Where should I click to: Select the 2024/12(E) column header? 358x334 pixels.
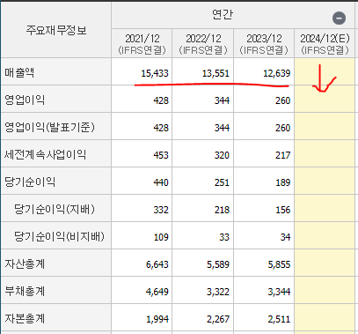click(x=325, y=44)
